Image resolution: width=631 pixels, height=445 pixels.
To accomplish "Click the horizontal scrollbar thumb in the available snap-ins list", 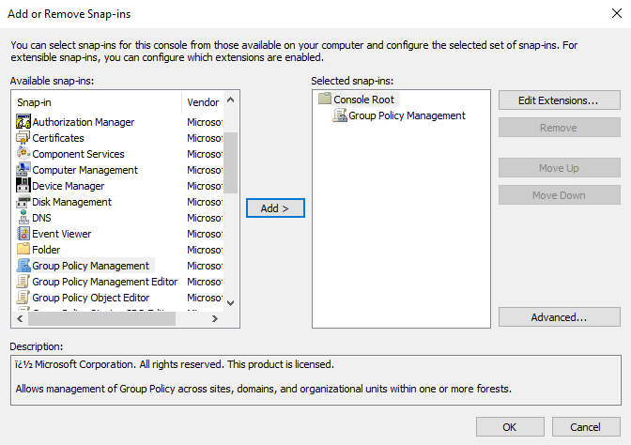I will [101, 318].
